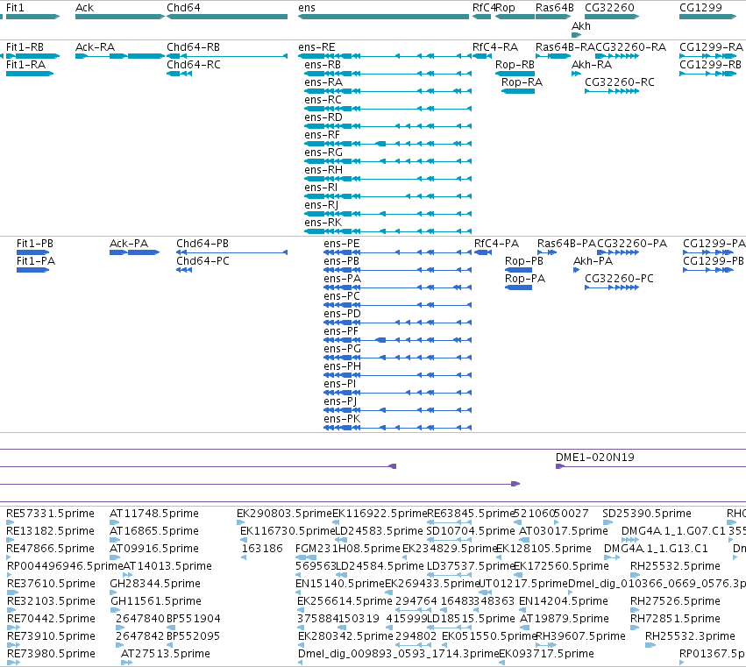Choose the Rop-RA transcript label
The image size is (746, 667).
522,82
